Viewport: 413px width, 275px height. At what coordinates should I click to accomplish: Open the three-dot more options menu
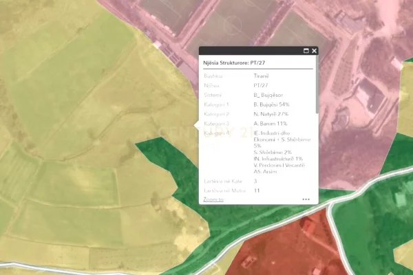[x=306, y=199]
